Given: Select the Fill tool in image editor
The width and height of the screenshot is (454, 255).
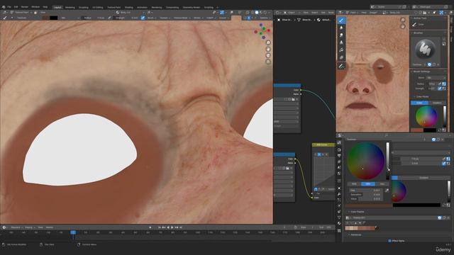Looking at the screenshot, I should pyautogui.click(x=341, y=50).
